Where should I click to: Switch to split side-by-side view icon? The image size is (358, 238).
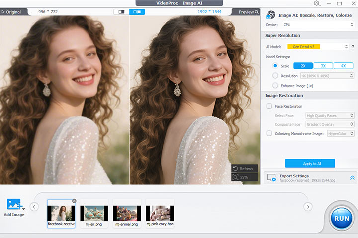click(x=137, y=12)
